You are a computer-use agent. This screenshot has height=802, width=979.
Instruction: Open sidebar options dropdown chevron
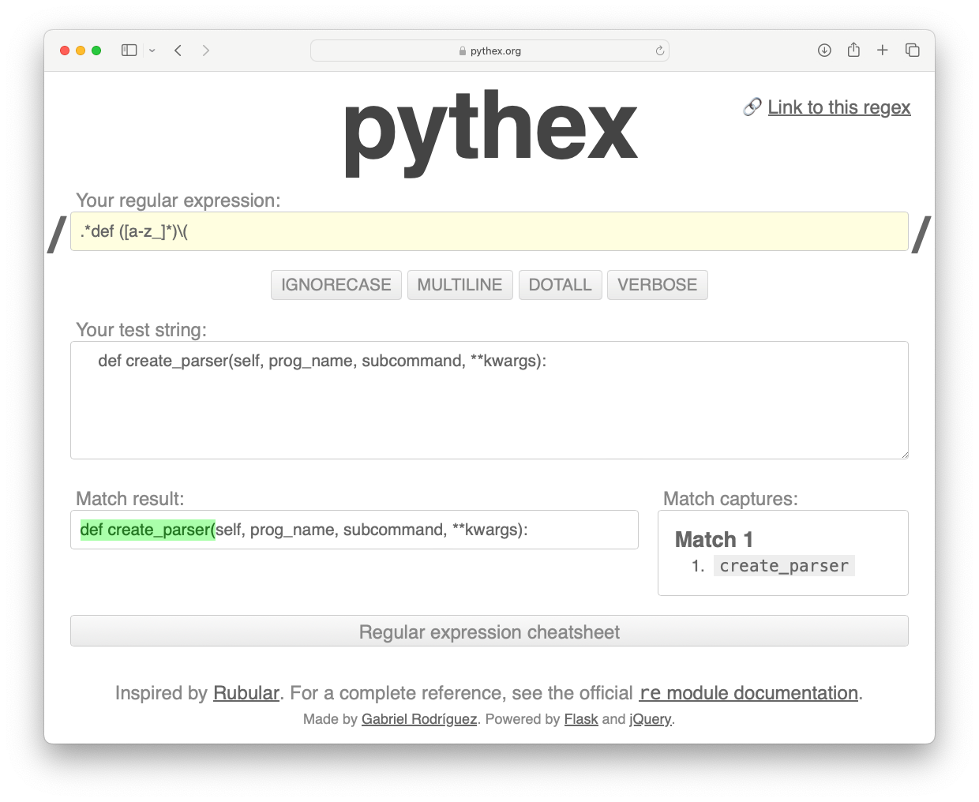[152, 51]
